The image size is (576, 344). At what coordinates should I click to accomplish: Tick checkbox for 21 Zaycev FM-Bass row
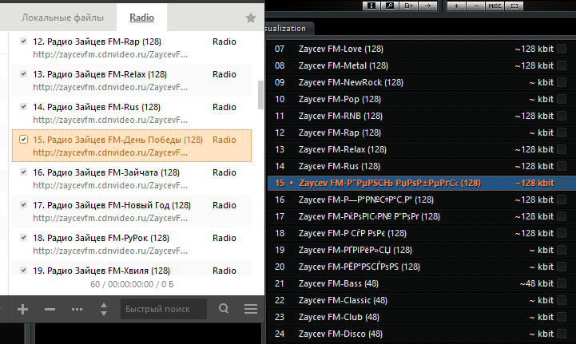pos(562,283)
